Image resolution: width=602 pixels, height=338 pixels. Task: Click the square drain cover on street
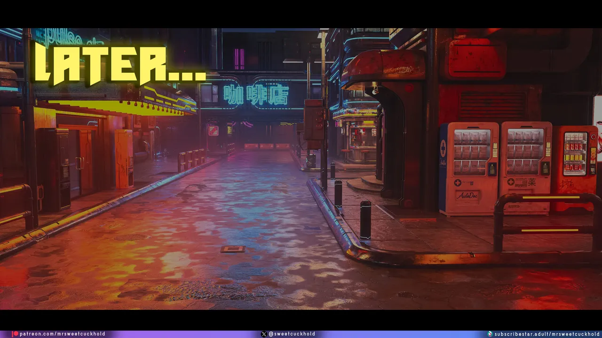(233, 249)
